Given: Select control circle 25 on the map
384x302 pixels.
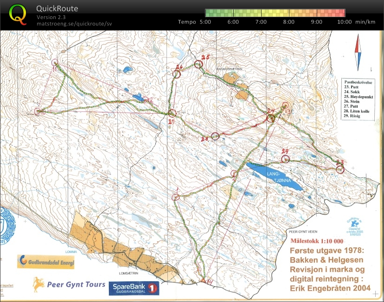Looking at the screenshot, I should click(198, 64).
